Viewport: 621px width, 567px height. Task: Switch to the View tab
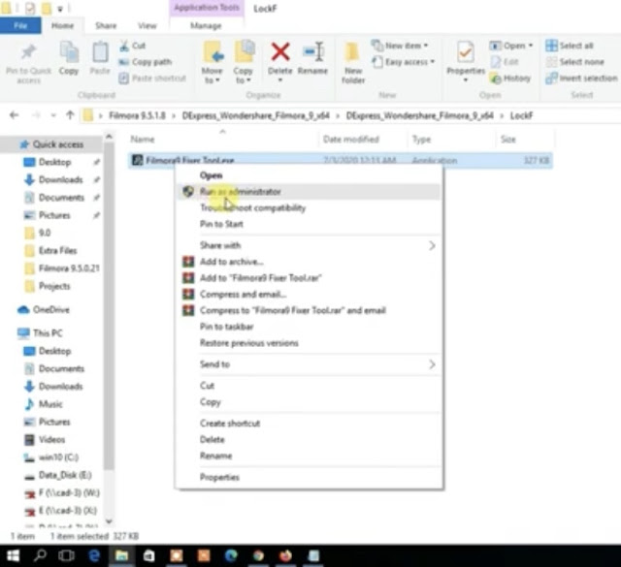click(x=147, y=26)
